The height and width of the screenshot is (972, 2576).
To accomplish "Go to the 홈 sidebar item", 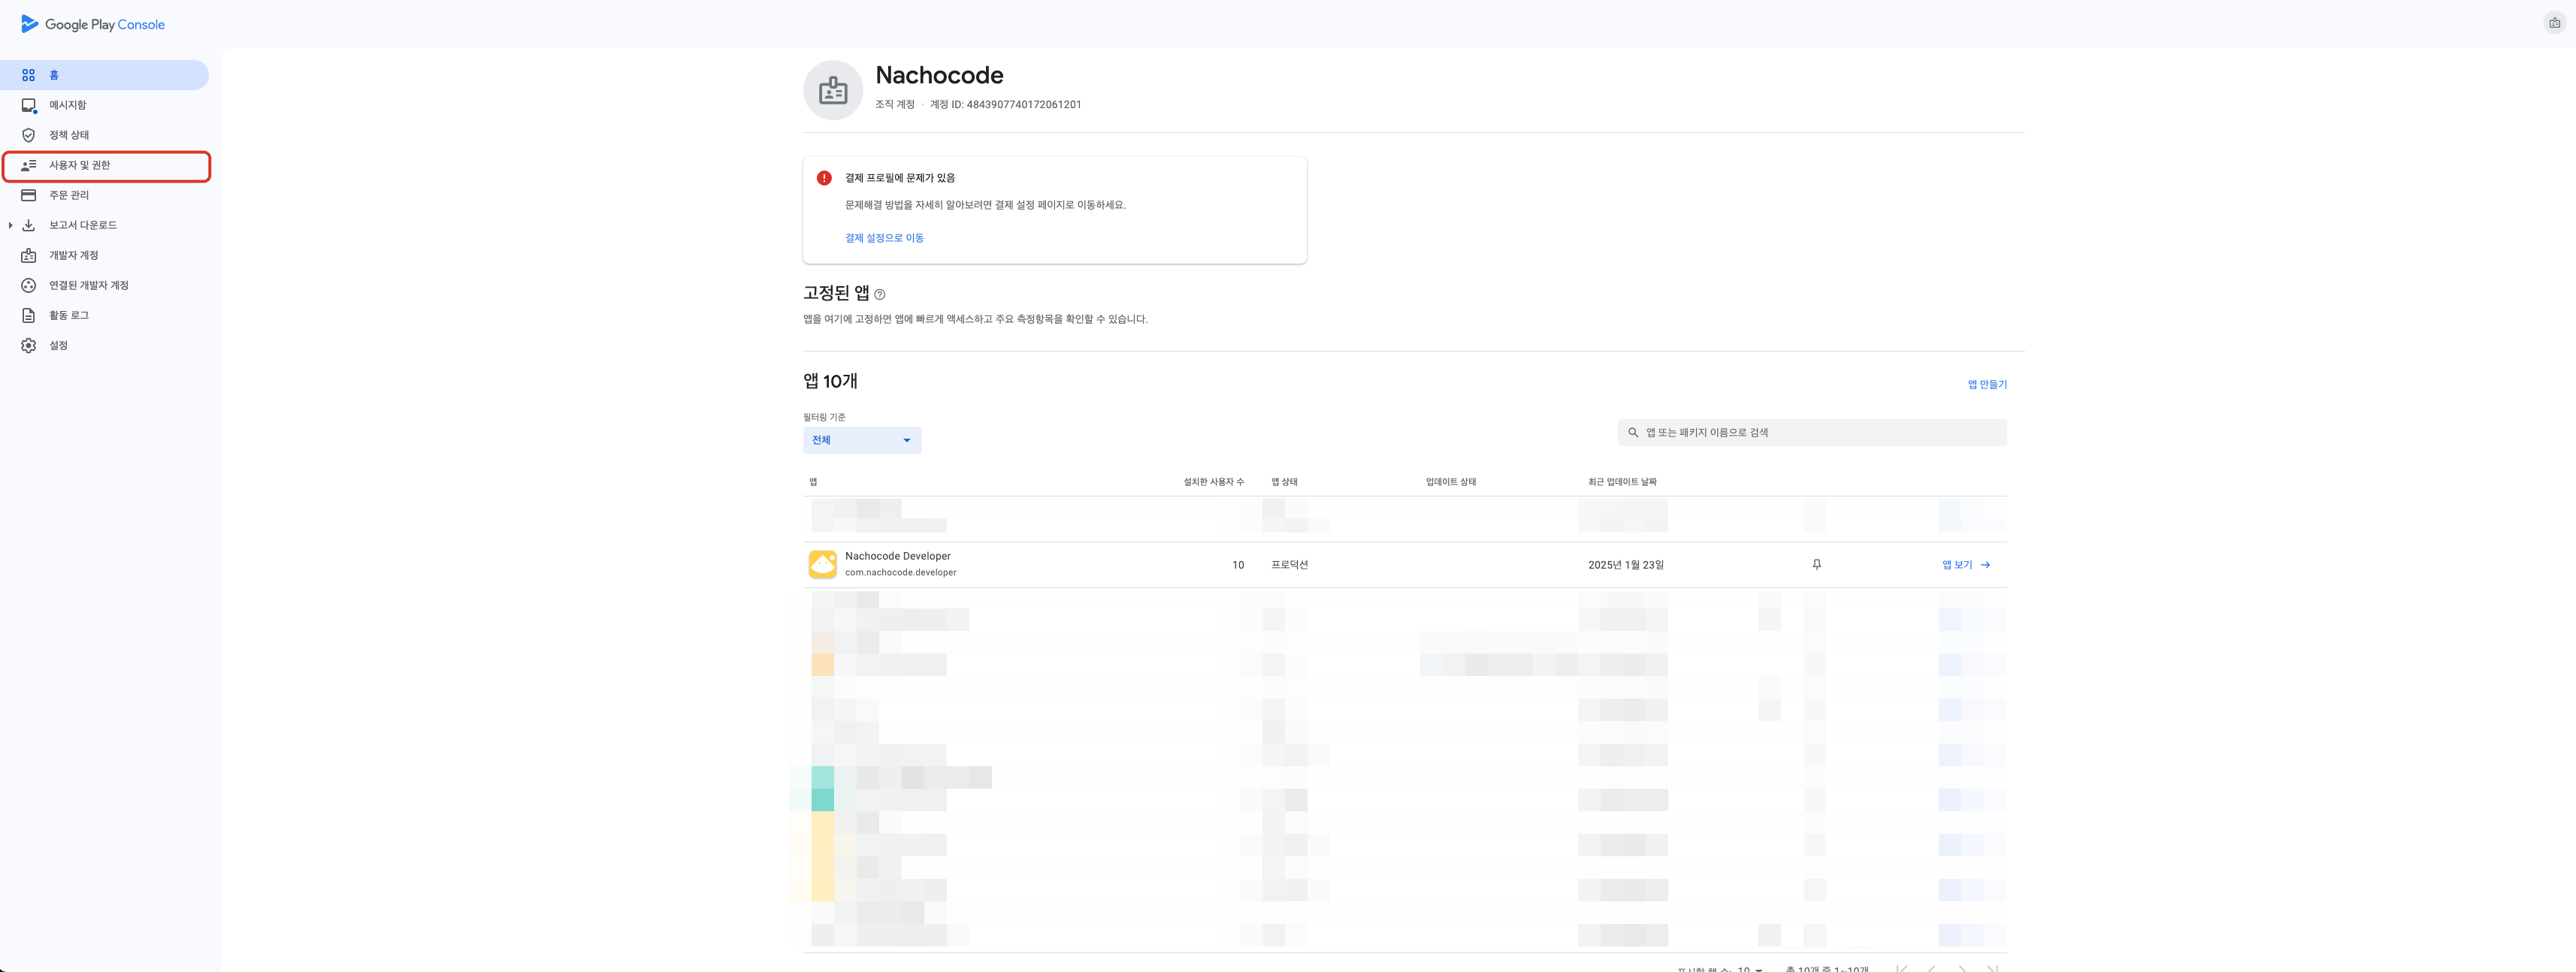I will point(104,75).
